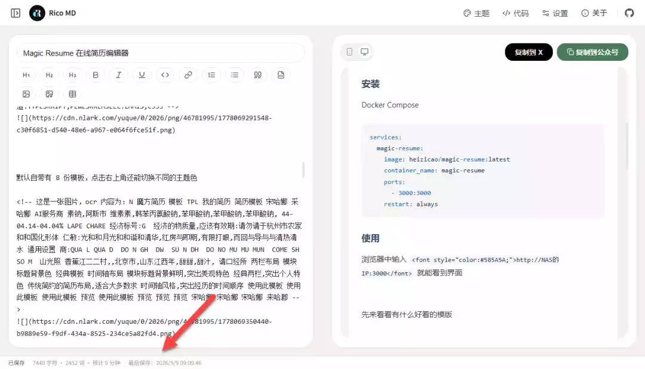Edit the title field Magic Resume
Image resolution: width=645 pixels, height=369 pixels.
(x=161, y=53)
